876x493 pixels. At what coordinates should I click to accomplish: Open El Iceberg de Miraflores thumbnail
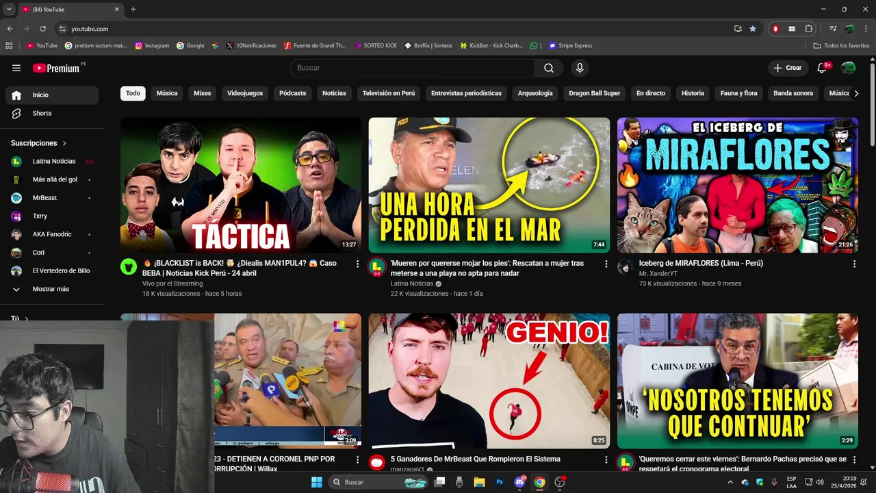click(738, 185)
